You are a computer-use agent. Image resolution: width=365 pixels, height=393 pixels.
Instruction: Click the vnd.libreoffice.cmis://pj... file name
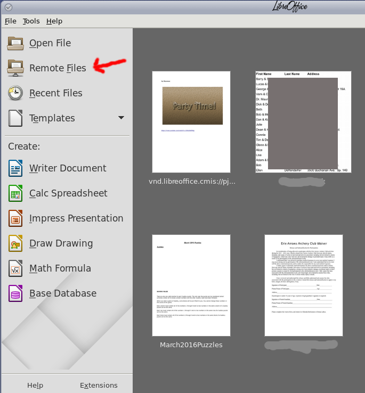[192, 182]
